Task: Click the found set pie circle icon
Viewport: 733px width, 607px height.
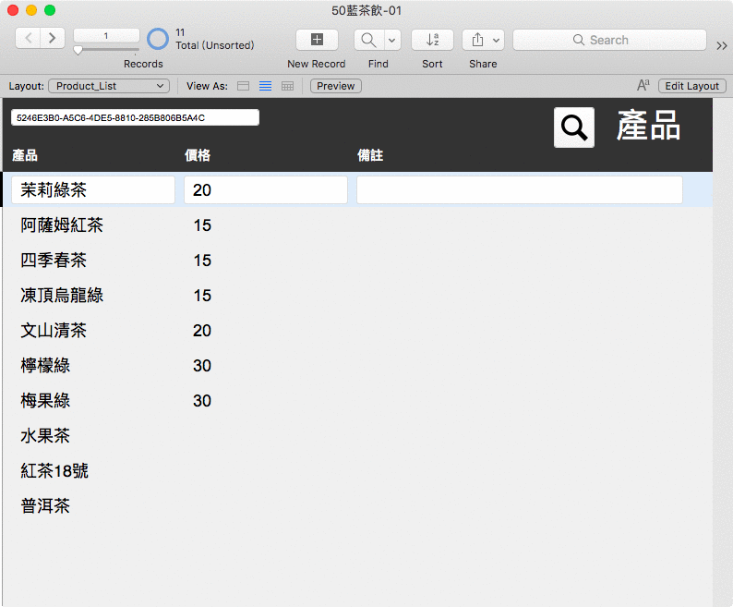Action: point(158,39)
